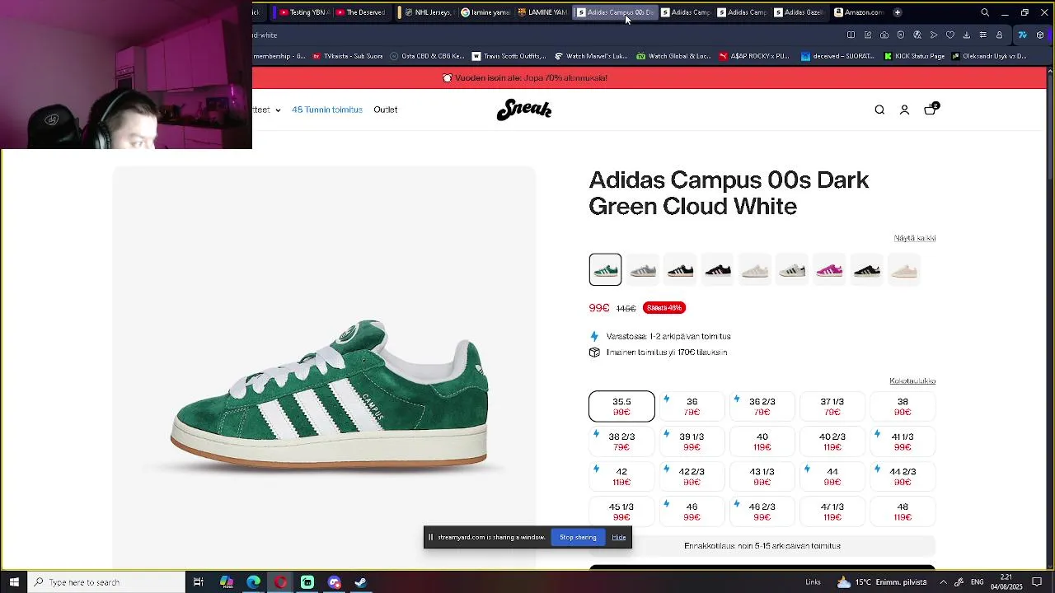The height and width of the screenshot is (593, 1055).
Task: Open the shopping cart icon
Action: 931,109
